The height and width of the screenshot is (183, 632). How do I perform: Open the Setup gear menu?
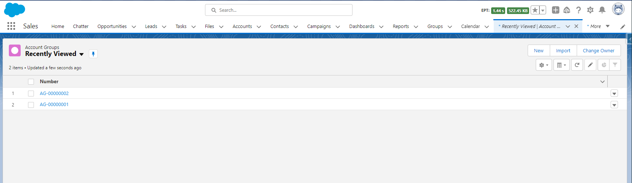click(590, 10)
